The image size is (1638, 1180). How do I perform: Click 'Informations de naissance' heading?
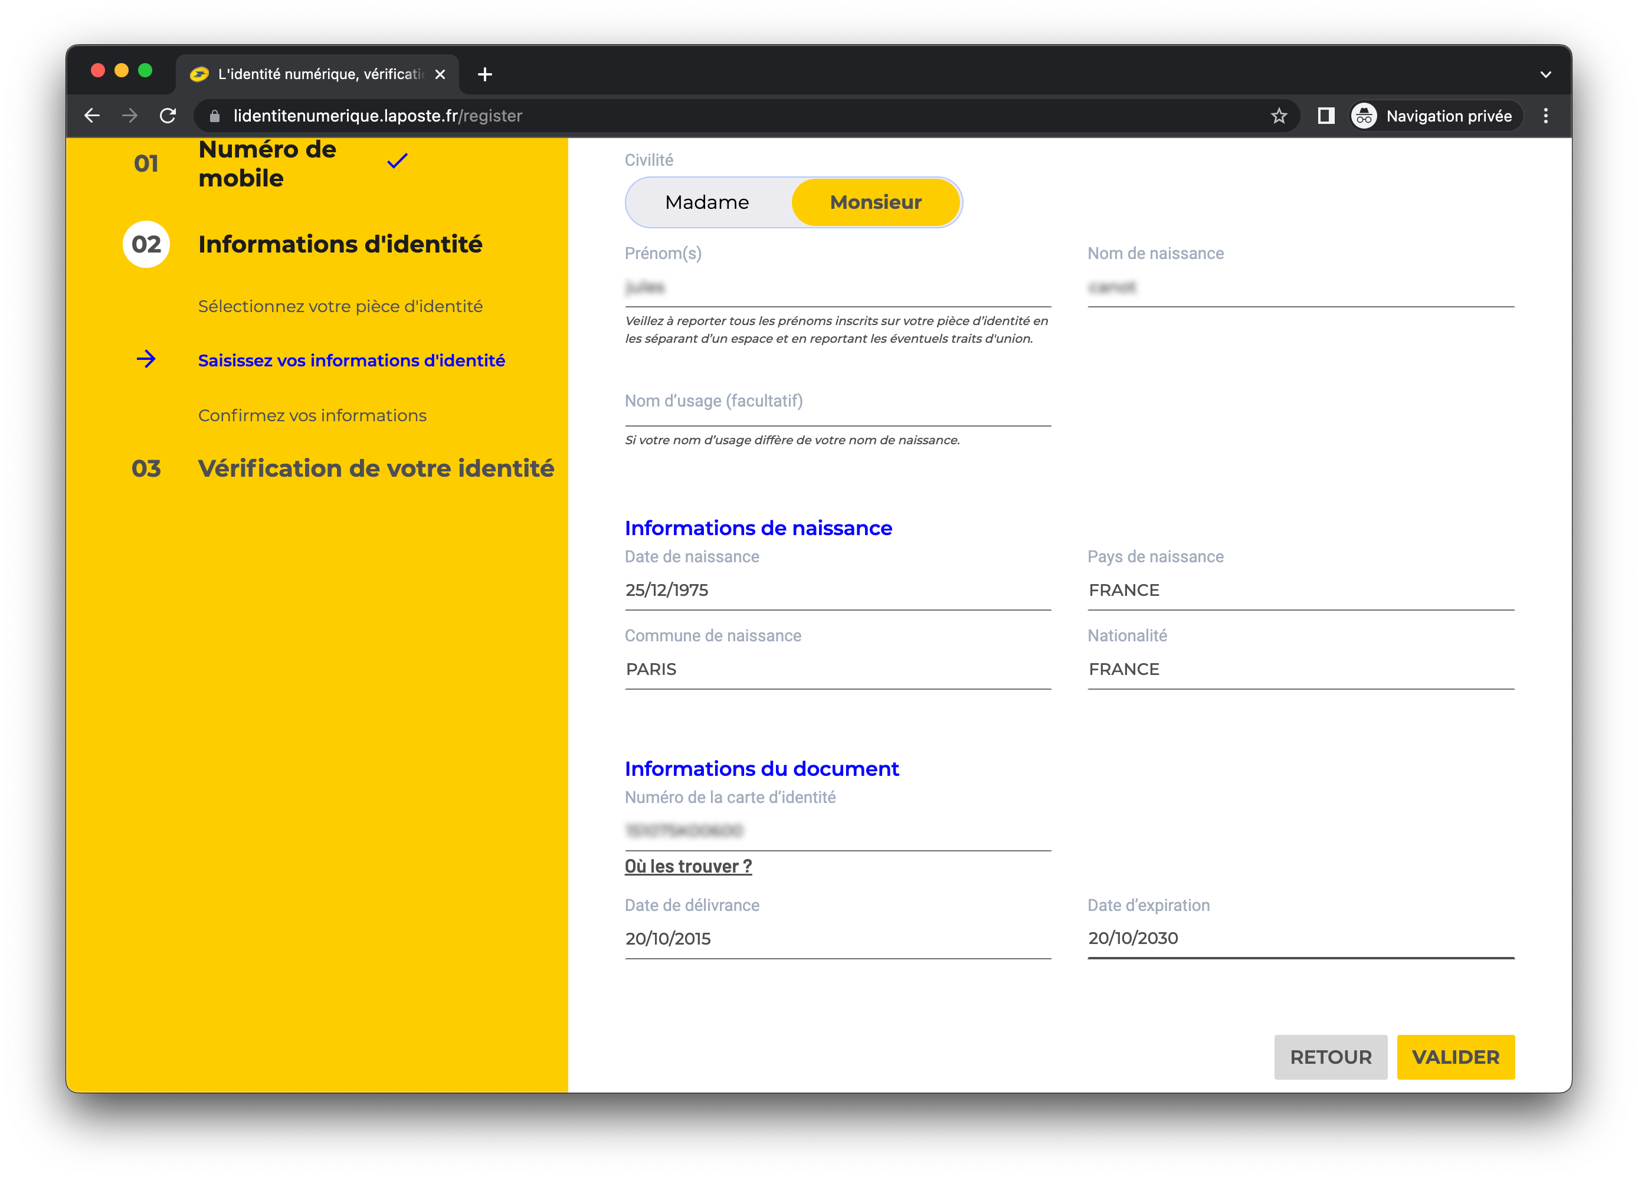pyautogui.click(x=758, y=528)
